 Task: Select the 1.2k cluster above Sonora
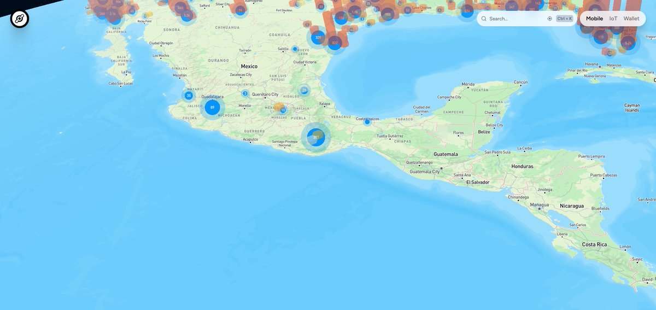pos(187,15)
